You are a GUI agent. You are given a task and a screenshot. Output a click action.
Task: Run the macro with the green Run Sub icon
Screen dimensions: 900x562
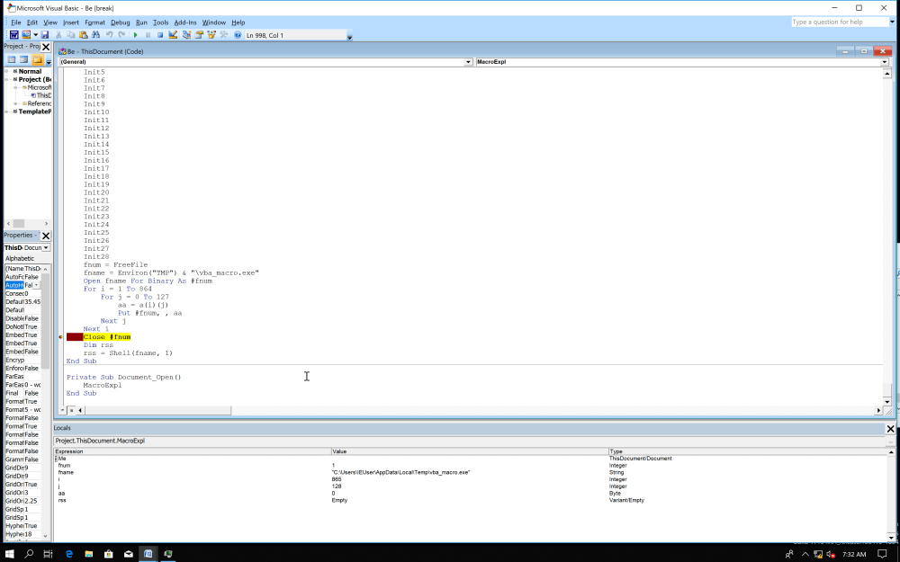136,34
